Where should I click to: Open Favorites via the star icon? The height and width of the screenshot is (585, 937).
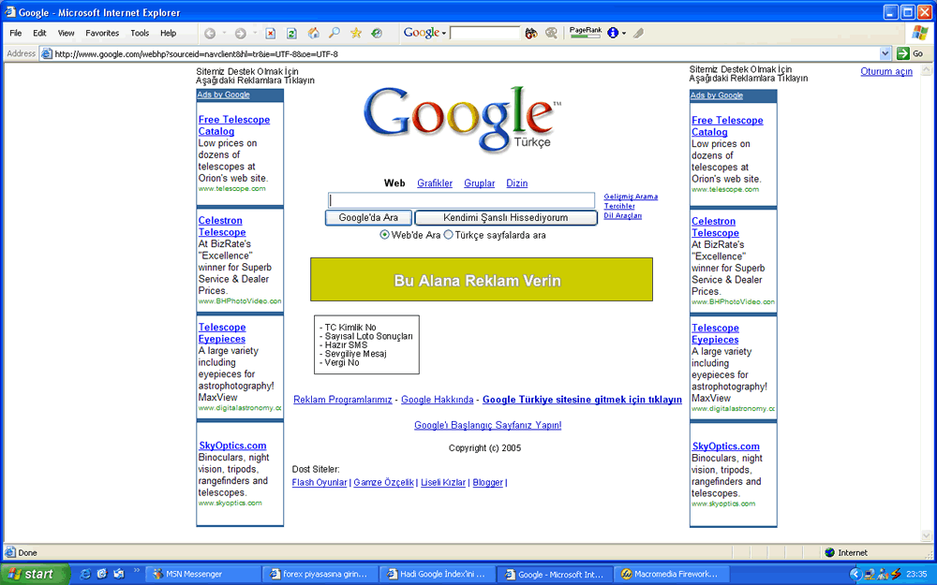click(356, 33)
